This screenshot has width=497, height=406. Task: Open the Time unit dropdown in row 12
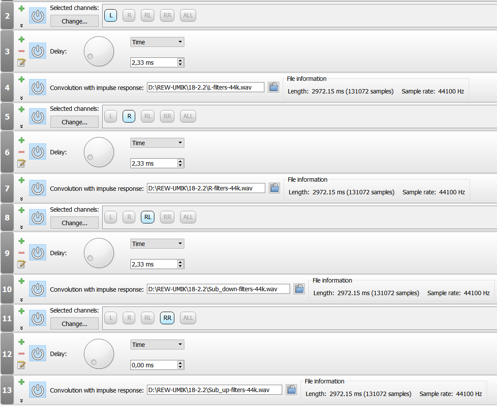pos(157,345)
